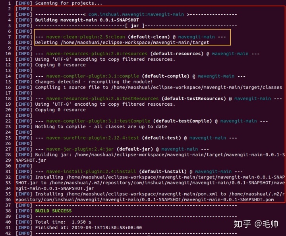Click the '(default-testCompile)' execution label
This screenshot has width=286, height=236.
(183, 121)
